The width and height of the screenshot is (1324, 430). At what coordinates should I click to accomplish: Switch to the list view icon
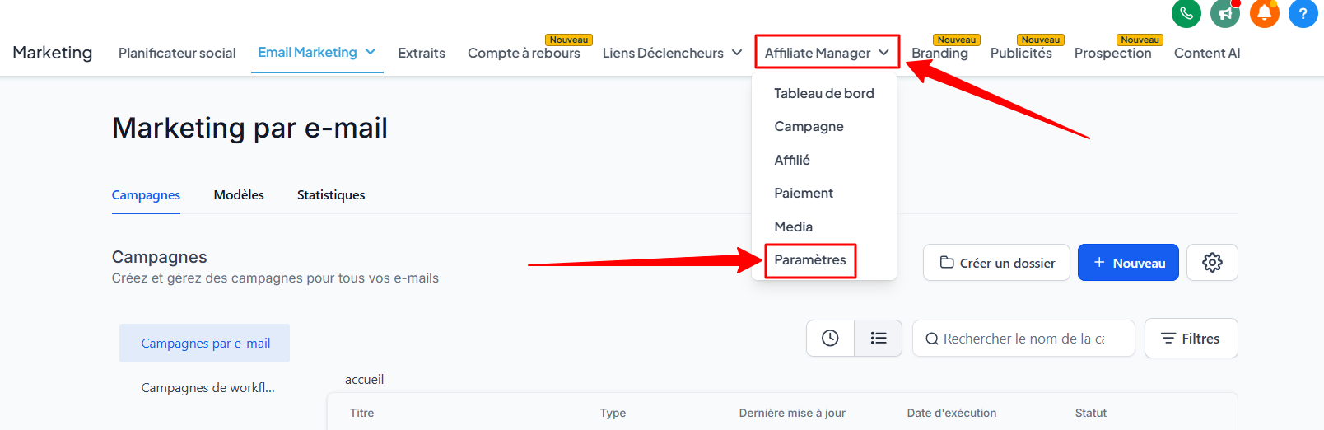point(879,339)
